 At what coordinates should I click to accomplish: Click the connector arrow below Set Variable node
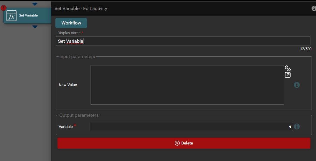coord(35,27)
